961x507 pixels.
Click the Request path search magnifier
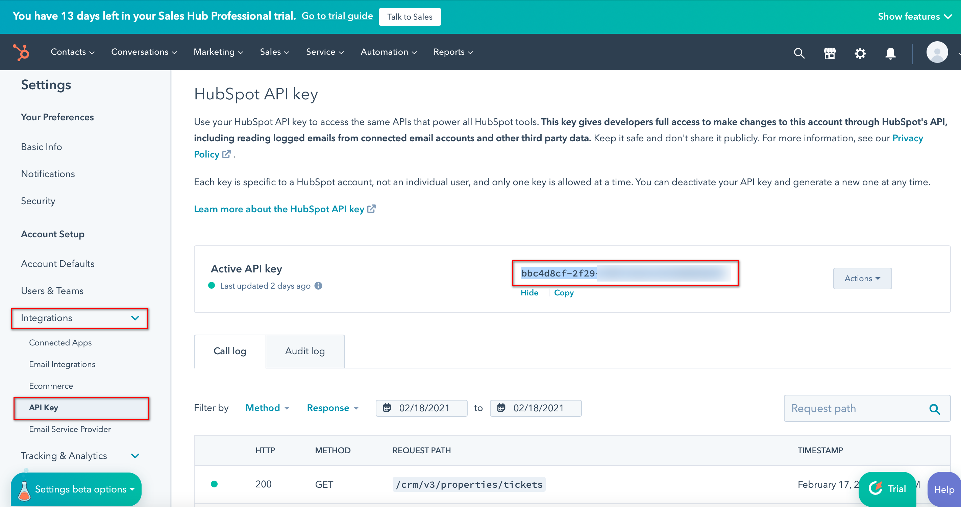935,409
